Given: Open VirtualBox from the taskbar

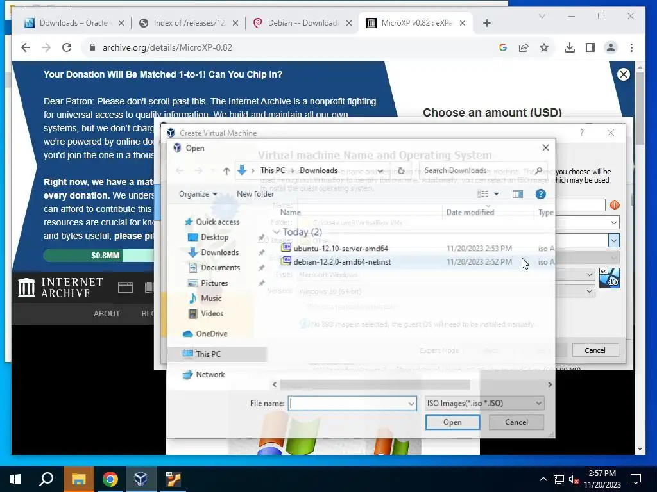Looking at the screenshot, I should click(x=141, y=479).
